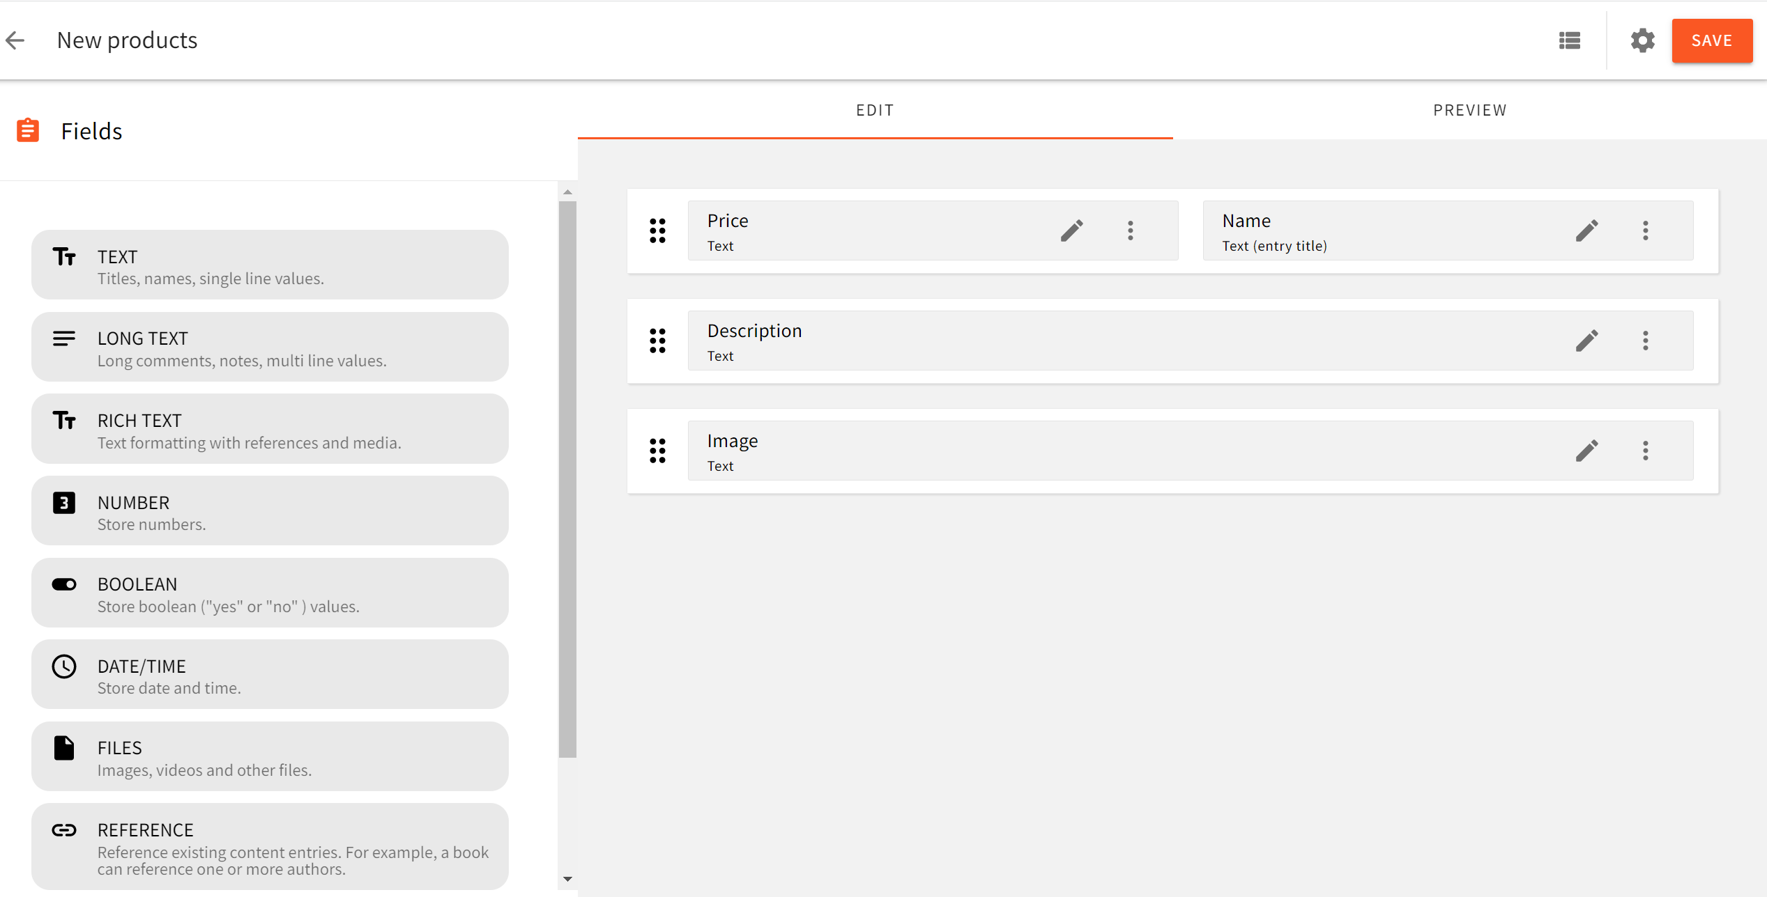
Task: Switch to the EDIT tab
Action: (x=875, y=110)
